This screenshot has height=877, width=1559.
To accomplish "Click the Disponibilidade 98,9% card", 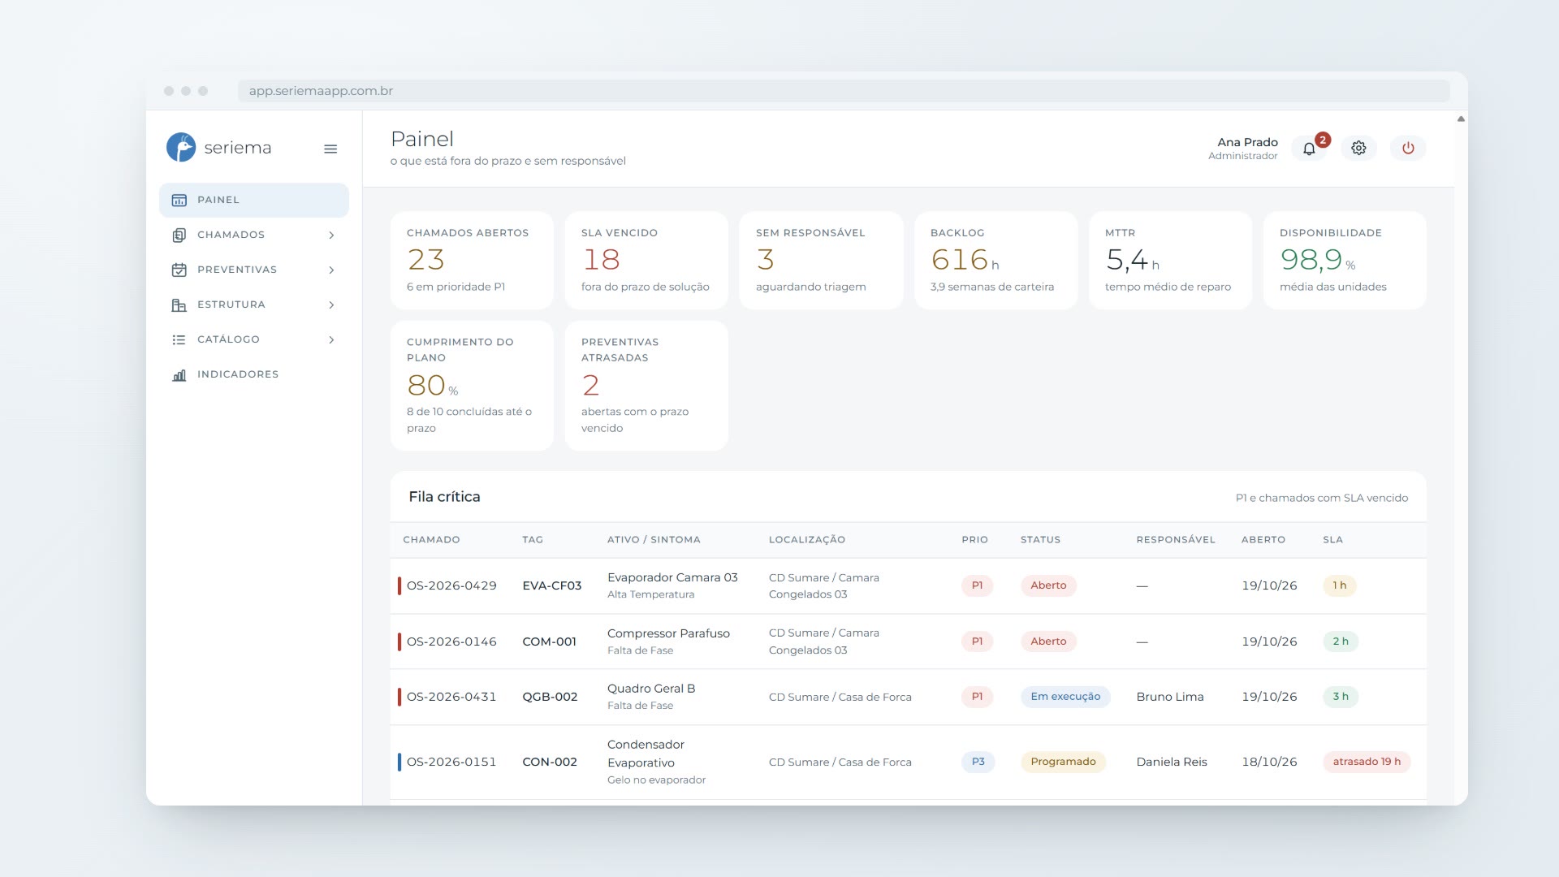I will (x=1345, y=261).
